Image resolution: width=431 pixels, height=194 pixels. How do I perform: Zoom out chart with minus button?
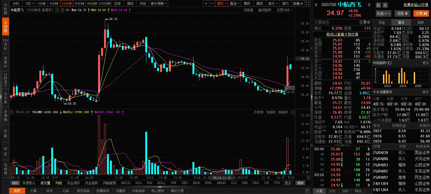pos(212,4)
